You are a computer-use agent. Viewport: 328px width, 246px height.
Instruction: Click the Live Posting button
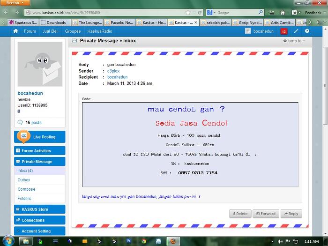click(39, 137)
